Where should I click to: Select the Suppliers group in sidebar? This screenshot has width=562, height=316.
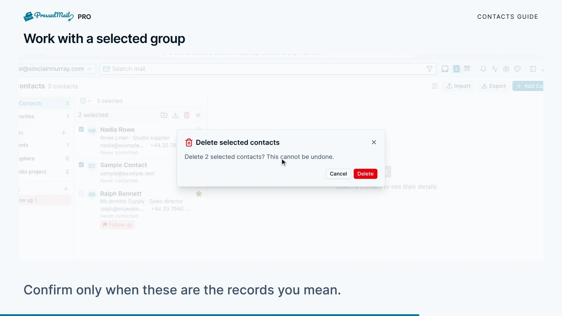[x=45, y=159]
